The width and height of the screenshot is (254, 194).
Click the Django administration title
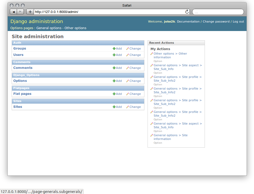[37, 21]
